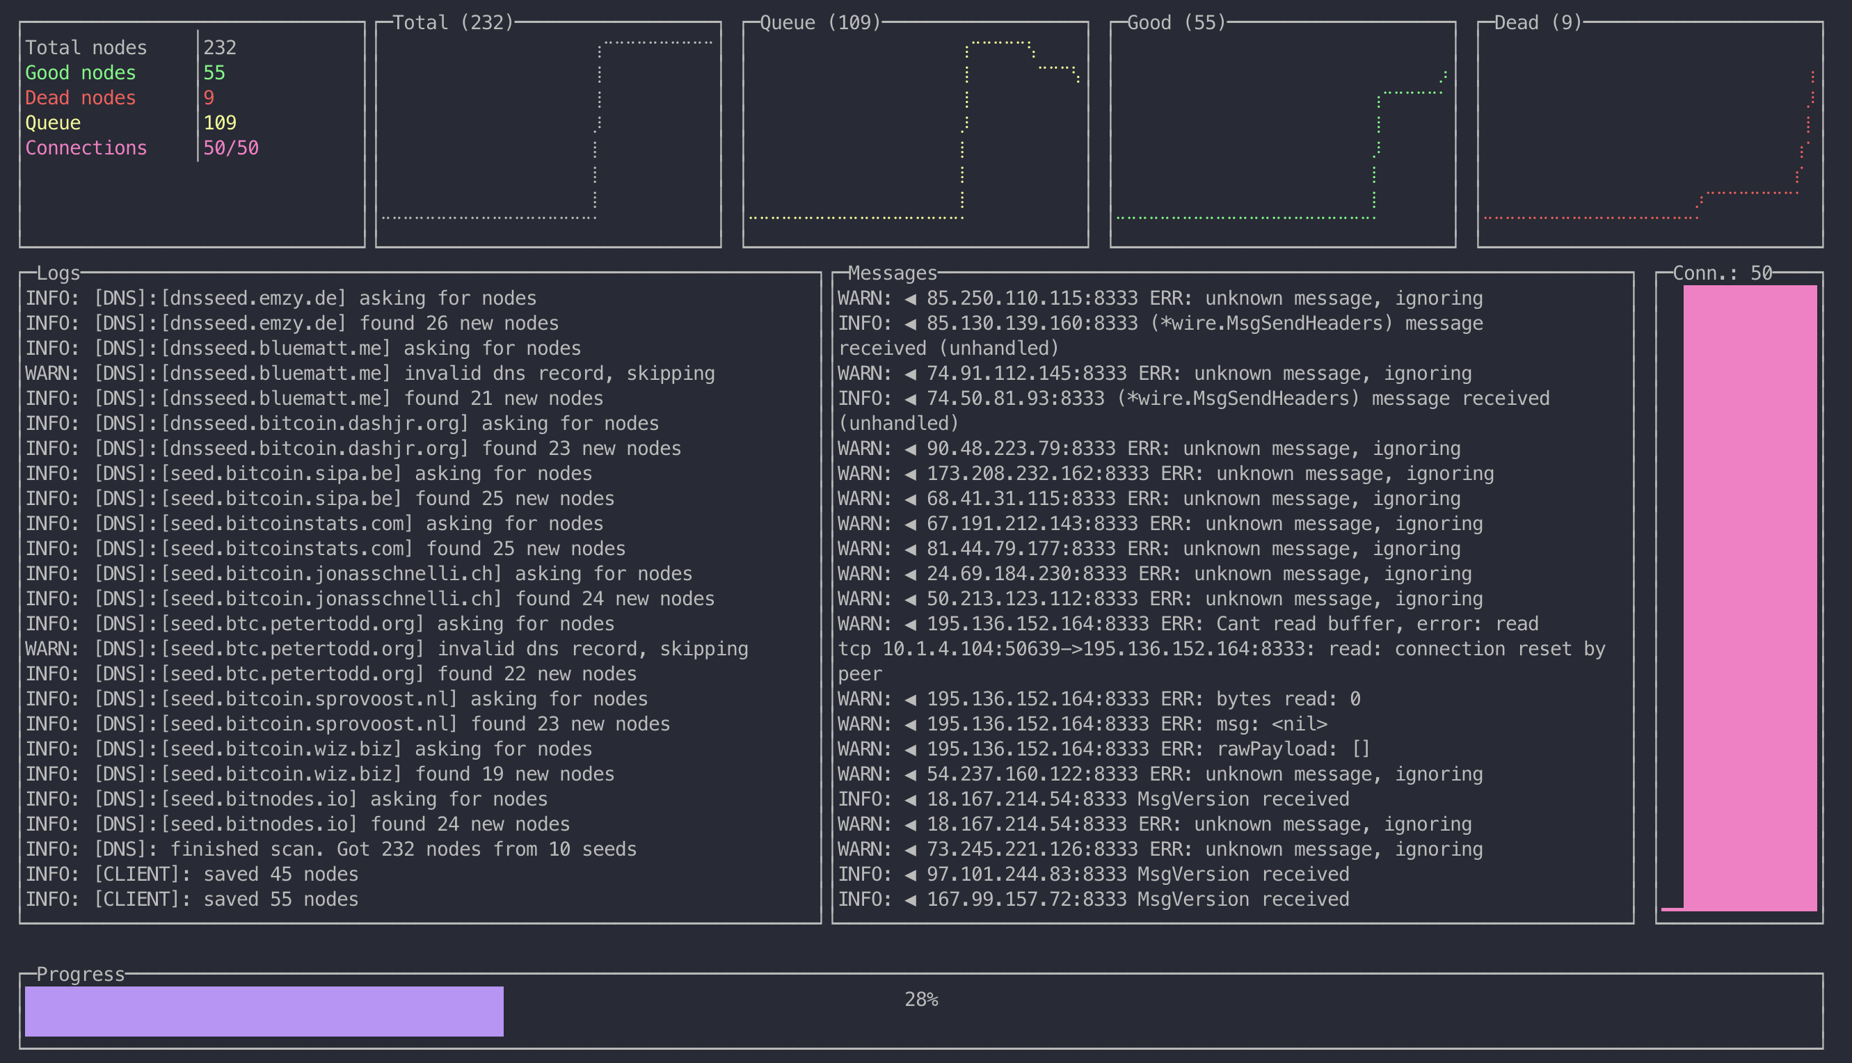This screenshot has width=1852, height=1063.
Task: Click the 28% progress label
Action: (920, 1000)
